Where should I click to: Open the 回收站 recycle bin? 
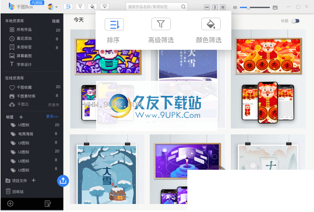coord(14,192)
